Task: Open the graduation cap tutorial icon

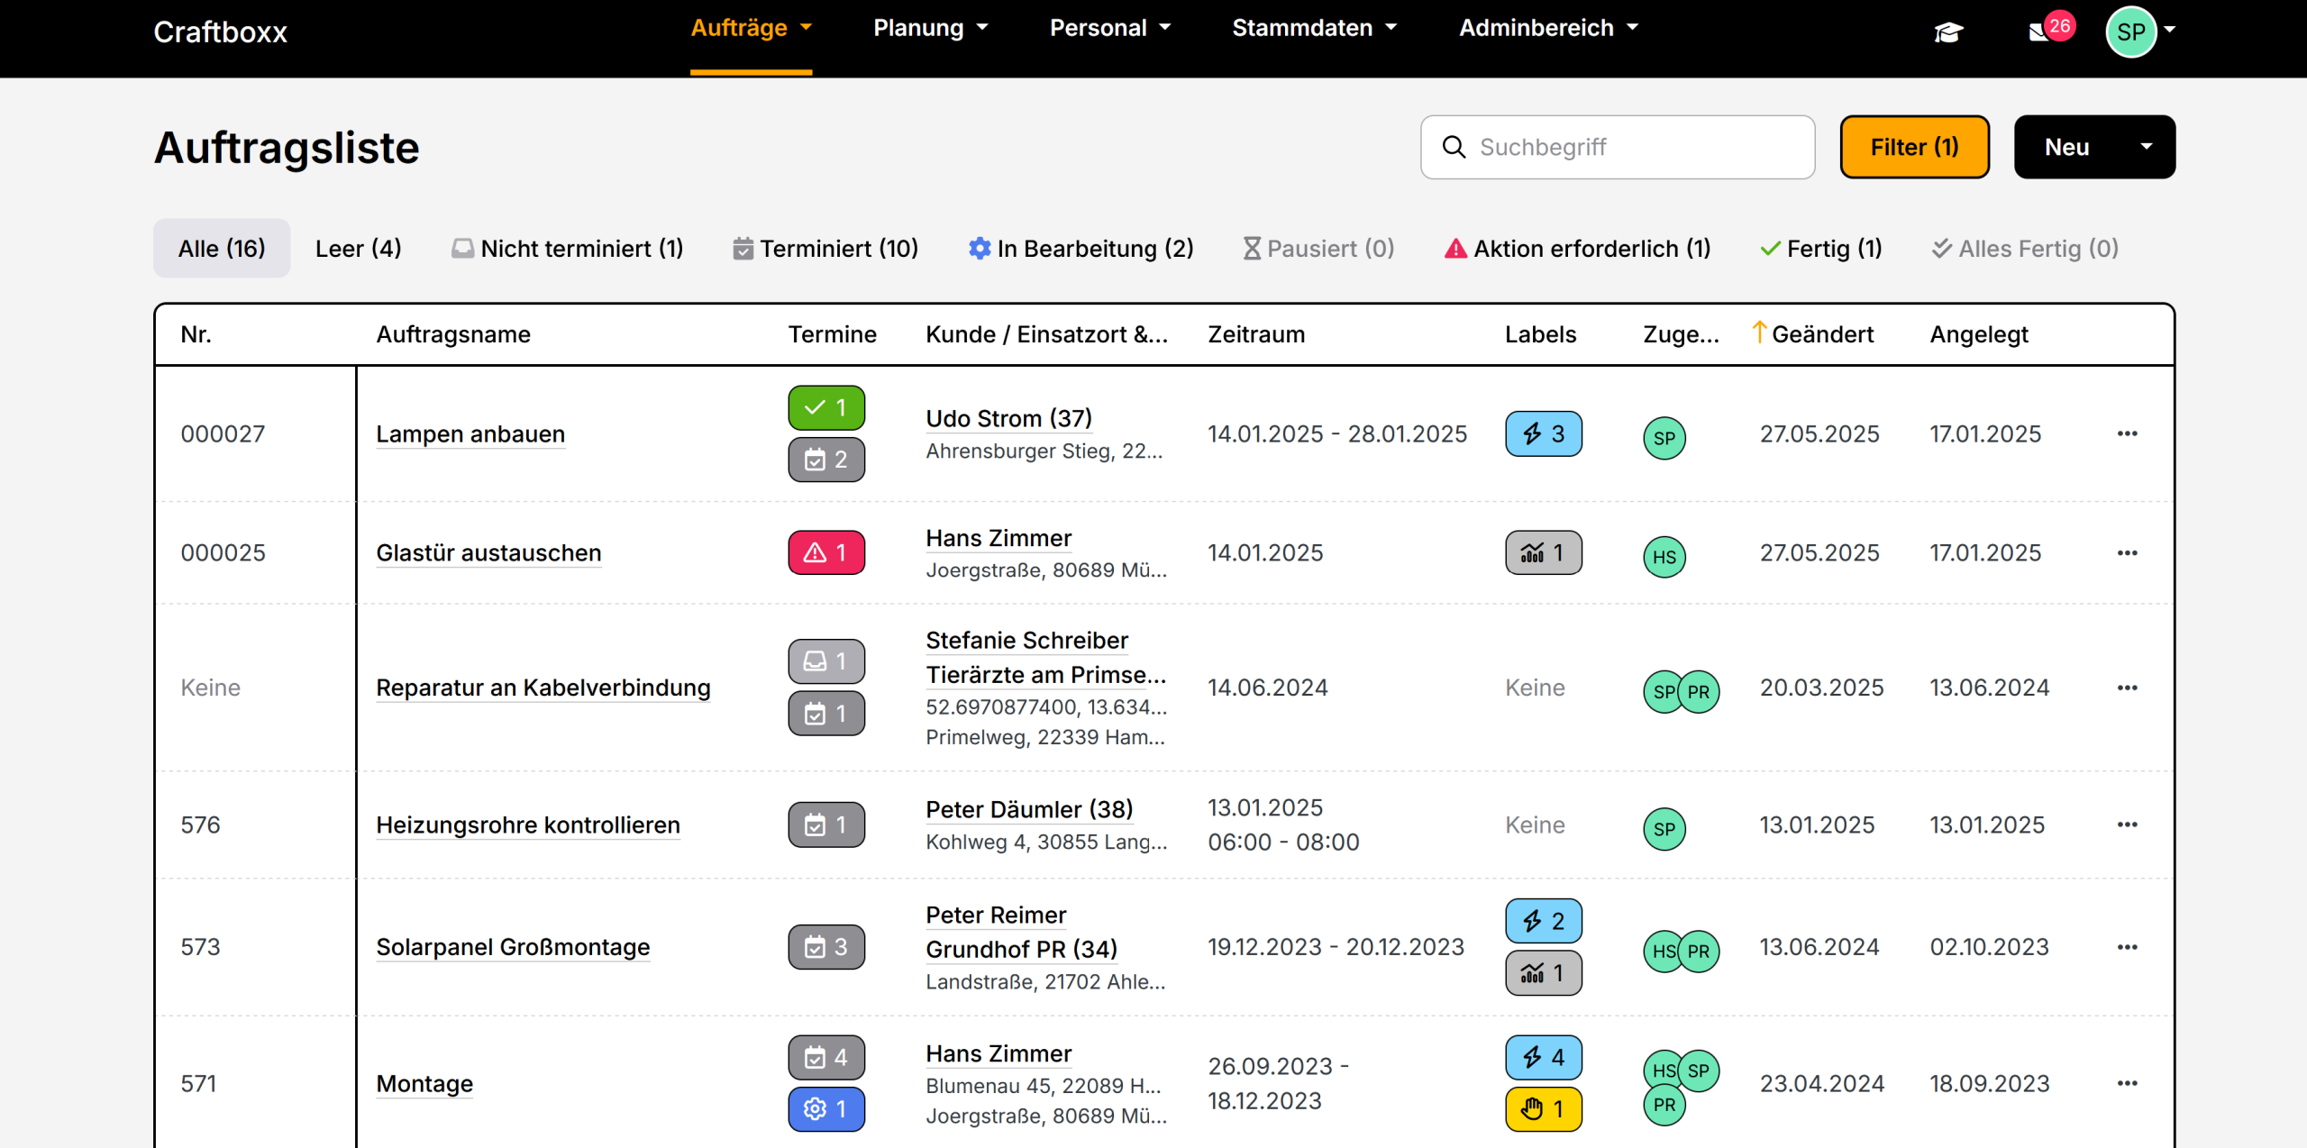Action: pos(1947,32)
